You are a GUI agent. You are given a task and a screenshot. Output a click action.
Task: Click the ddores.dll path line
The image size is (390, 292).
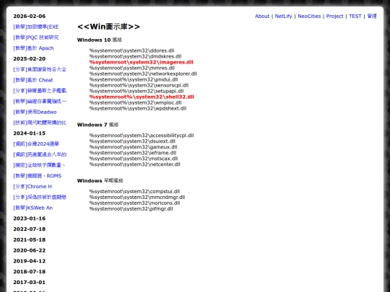click(132, 50)
